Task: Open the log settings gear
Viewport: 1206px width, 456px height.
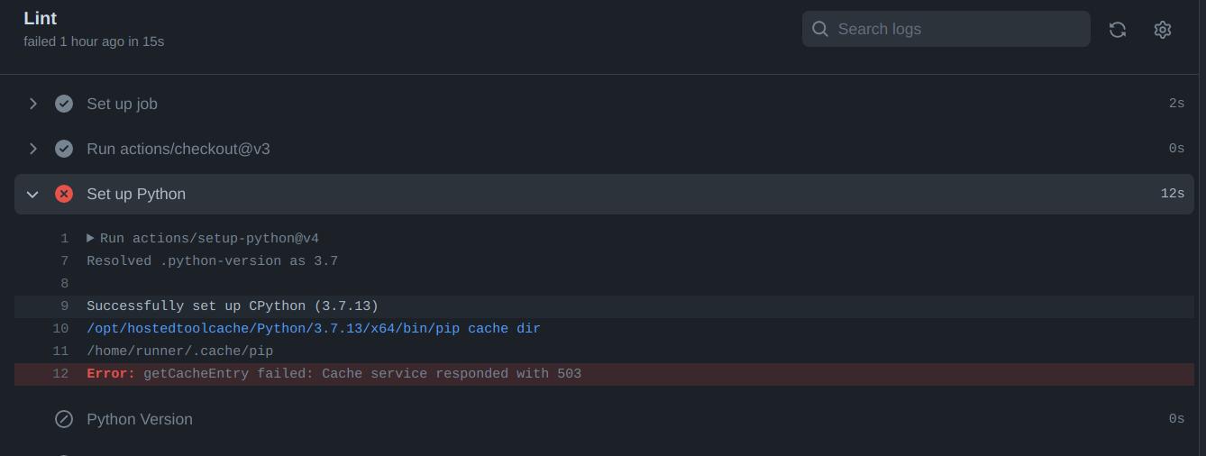Action: click(x=1163, y=30)
